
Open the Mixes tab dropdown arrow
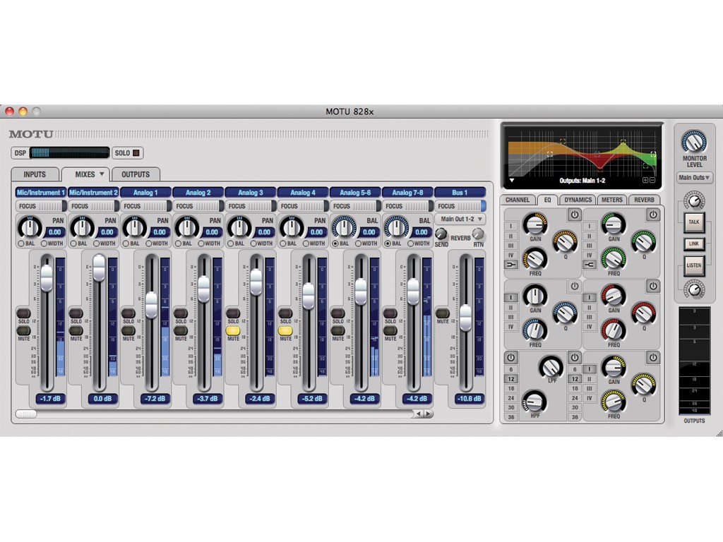pyautogui.click(x=102, y=174)
